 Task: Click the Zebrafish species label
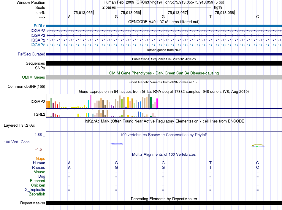37,194
